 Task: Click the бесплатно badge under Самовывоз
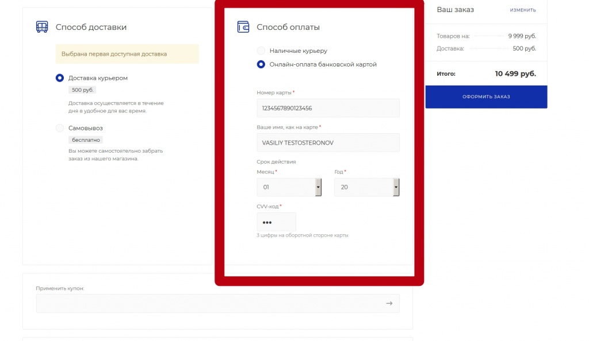86,139
